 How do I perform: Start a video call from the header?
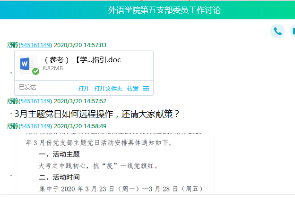coord(292,31)
